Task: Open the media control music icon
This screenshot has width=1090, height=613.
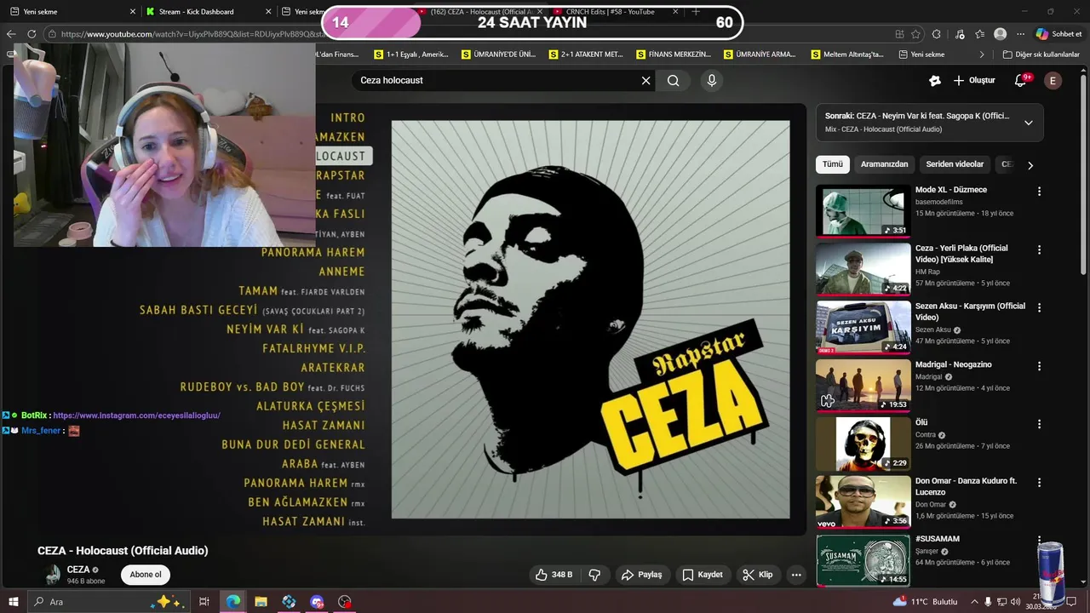Action: 960,34
